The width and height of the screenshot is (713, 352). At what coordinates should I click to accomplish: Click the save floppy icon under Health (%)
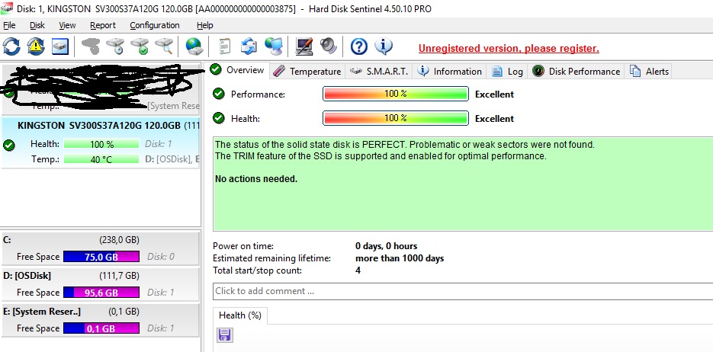225,335
